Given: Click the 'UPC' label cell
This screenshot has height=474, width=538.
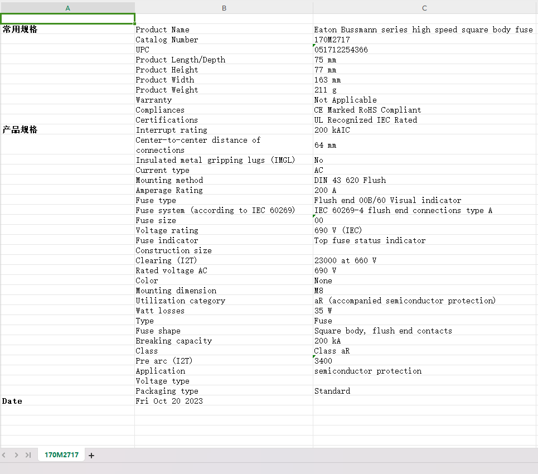Looking at the screenshot, I should (x=224, y=50).
